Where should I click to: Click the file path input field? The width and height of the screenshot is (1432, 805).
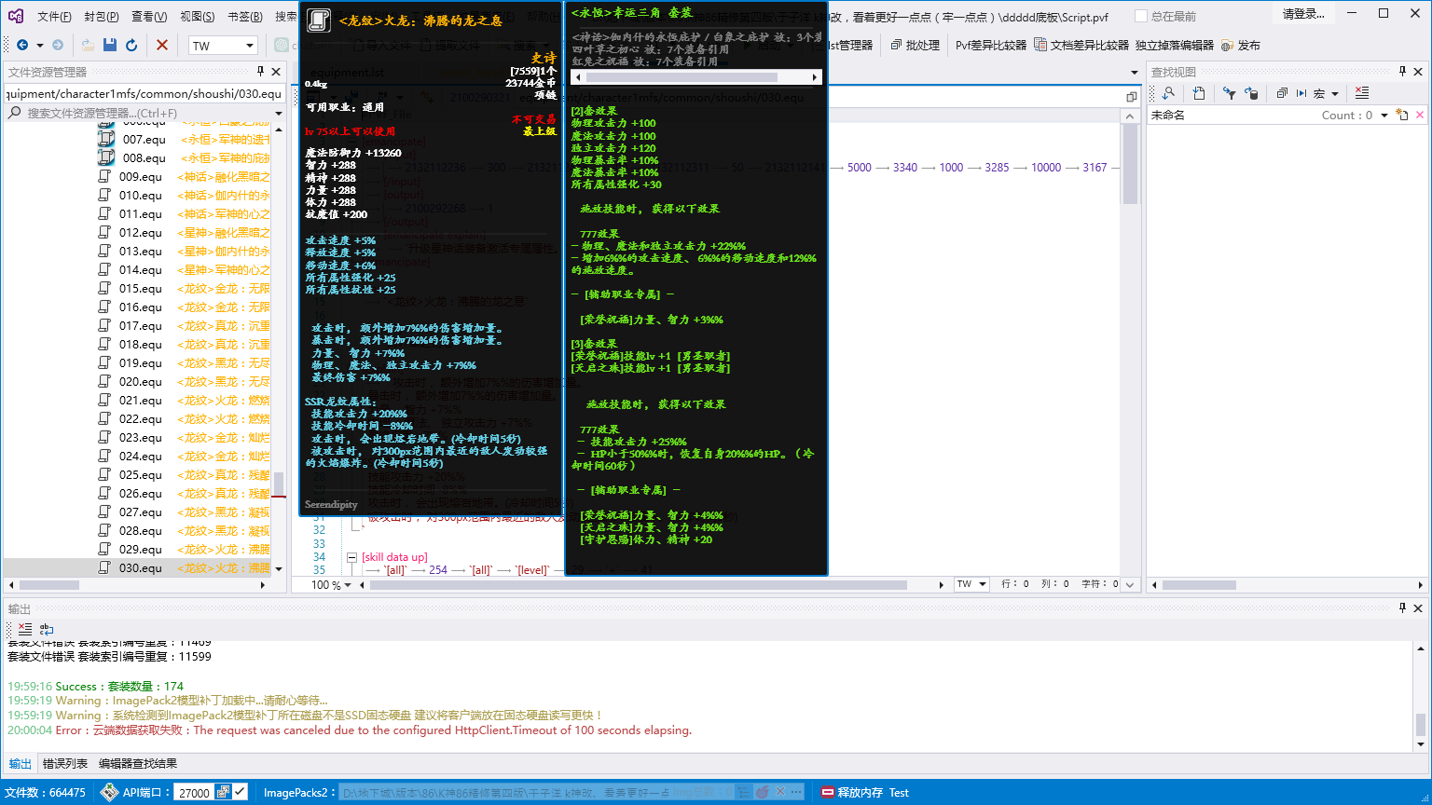click(145, 93)
